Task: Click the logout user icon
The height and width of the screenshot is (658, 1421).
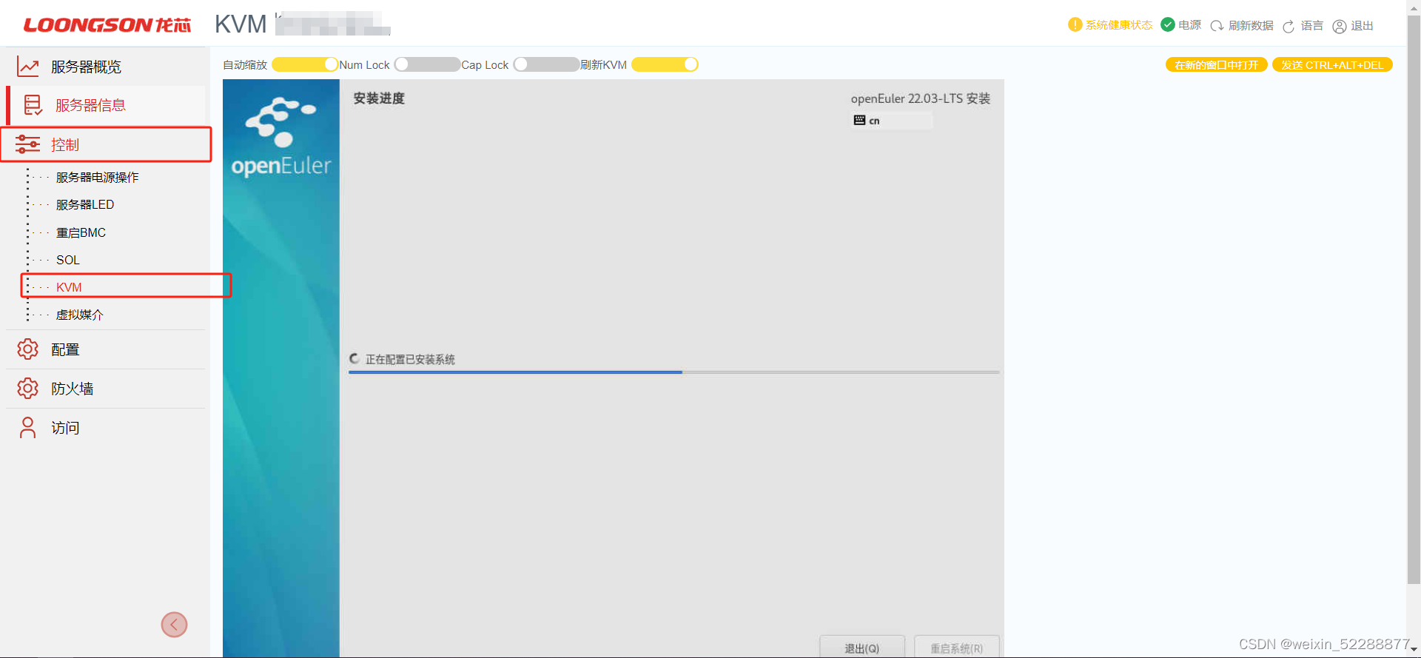Action: point(1340,27)
